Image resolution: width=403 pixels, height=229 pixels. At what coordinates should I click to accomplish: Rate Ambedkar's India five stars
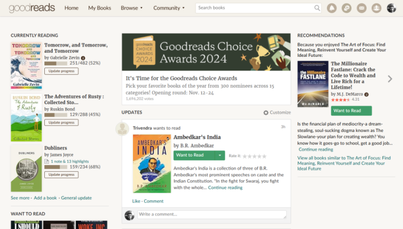[x=264, y=156]
